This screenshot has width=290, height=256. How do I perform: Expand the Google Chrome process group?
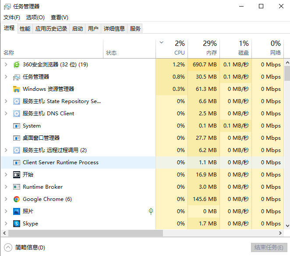coord(6,199)
